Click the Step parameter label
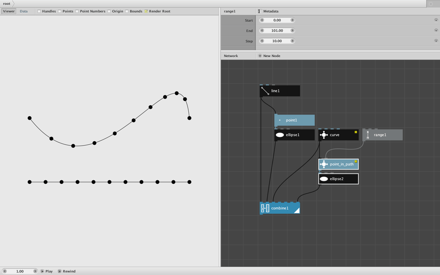 (x=249, y=41)
